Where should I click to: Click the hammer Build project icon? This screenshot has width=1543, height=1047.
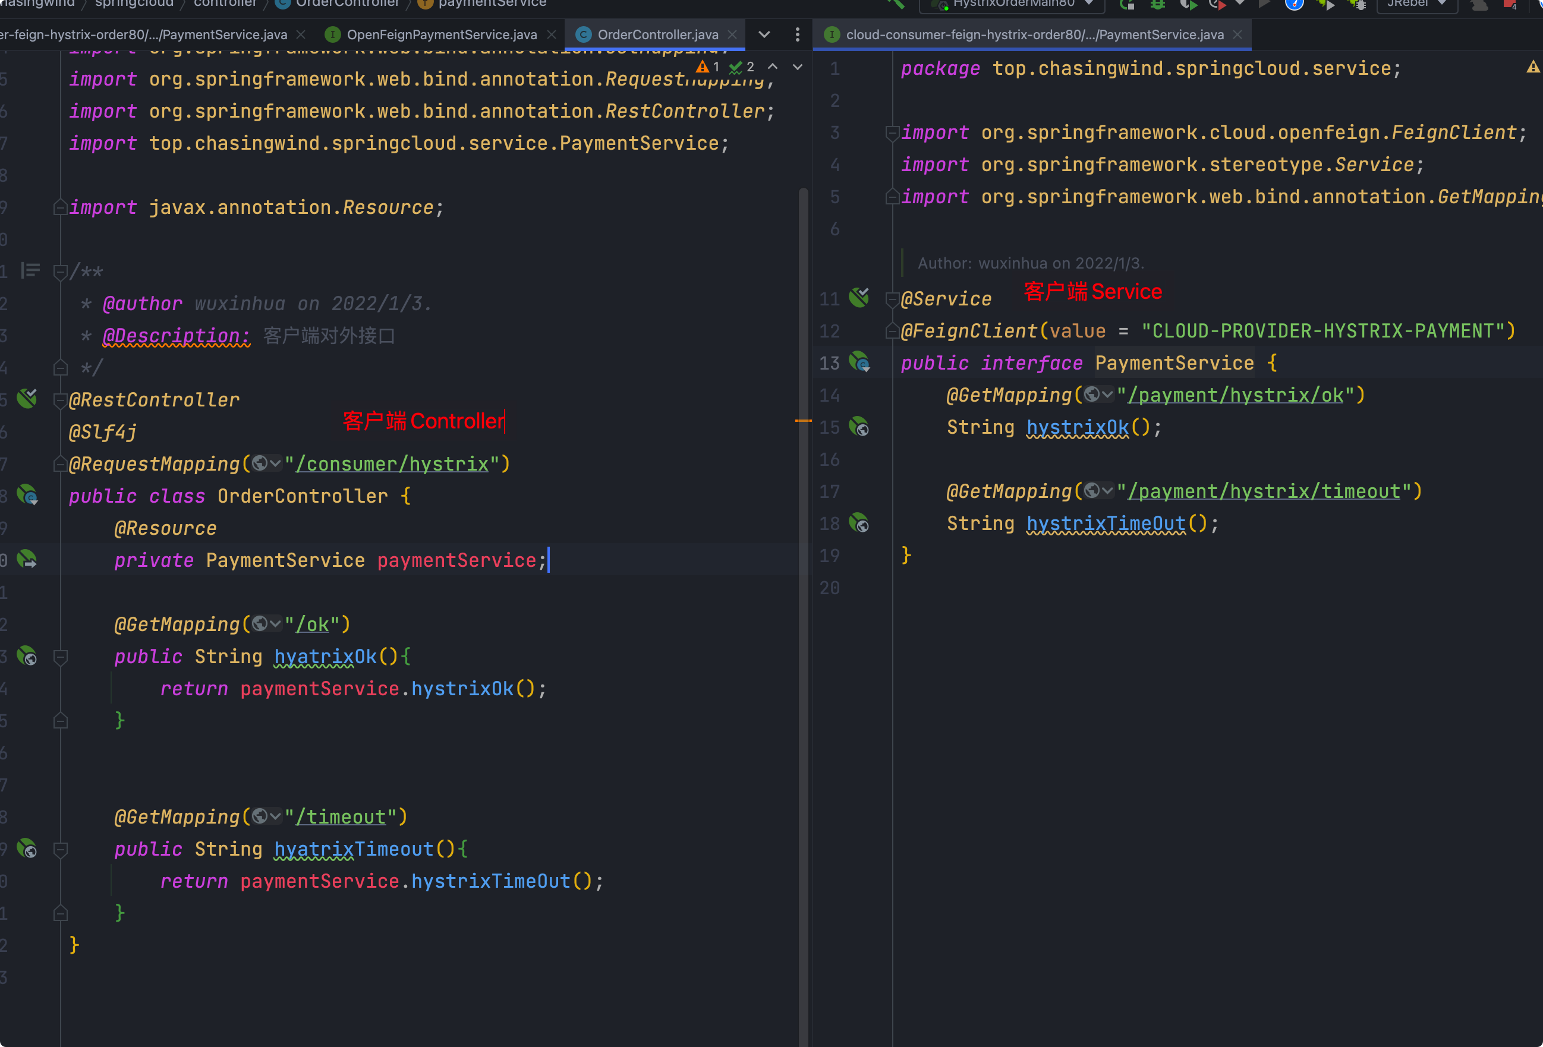point(896,4)
